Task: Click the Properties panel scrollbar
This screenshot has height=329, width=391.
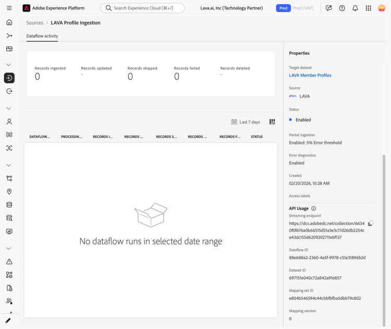Action: coord(384,240)
